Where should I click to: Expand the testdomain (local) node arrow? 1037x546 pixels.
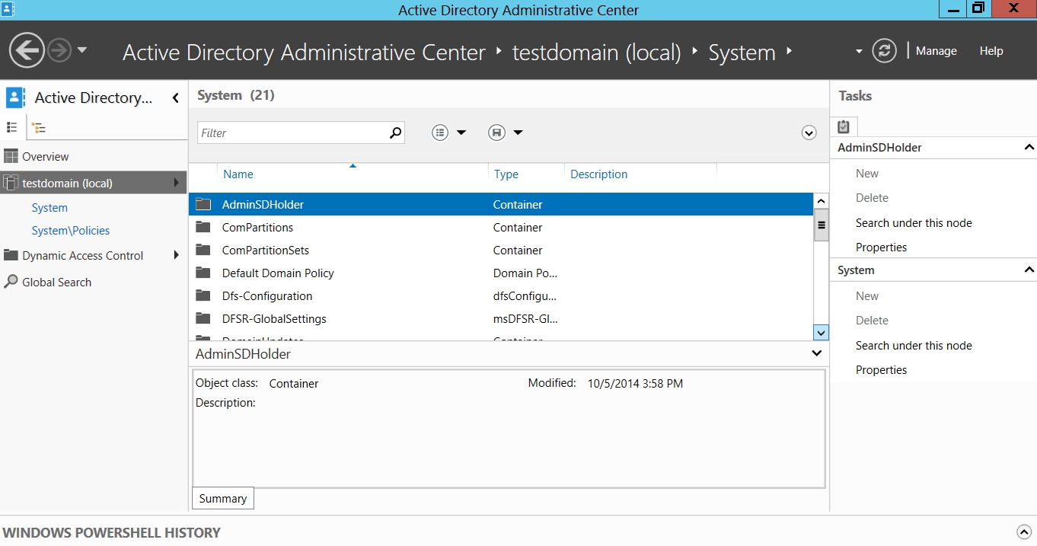click(x=177, y=183)
